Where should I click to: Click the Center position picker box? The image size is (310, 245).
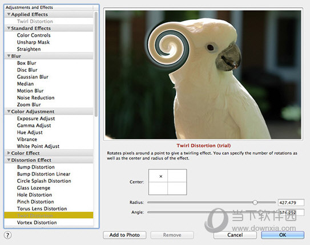point(168,182)
